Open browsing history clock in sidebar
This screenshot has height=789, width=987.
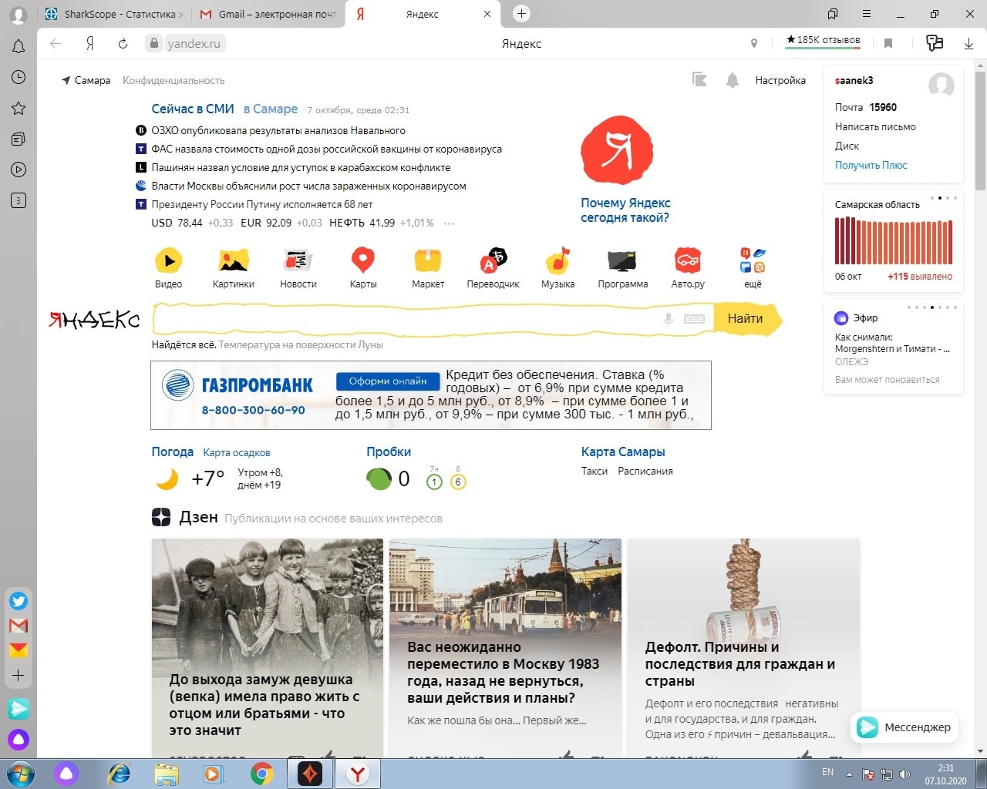click(x=19, y=77)
